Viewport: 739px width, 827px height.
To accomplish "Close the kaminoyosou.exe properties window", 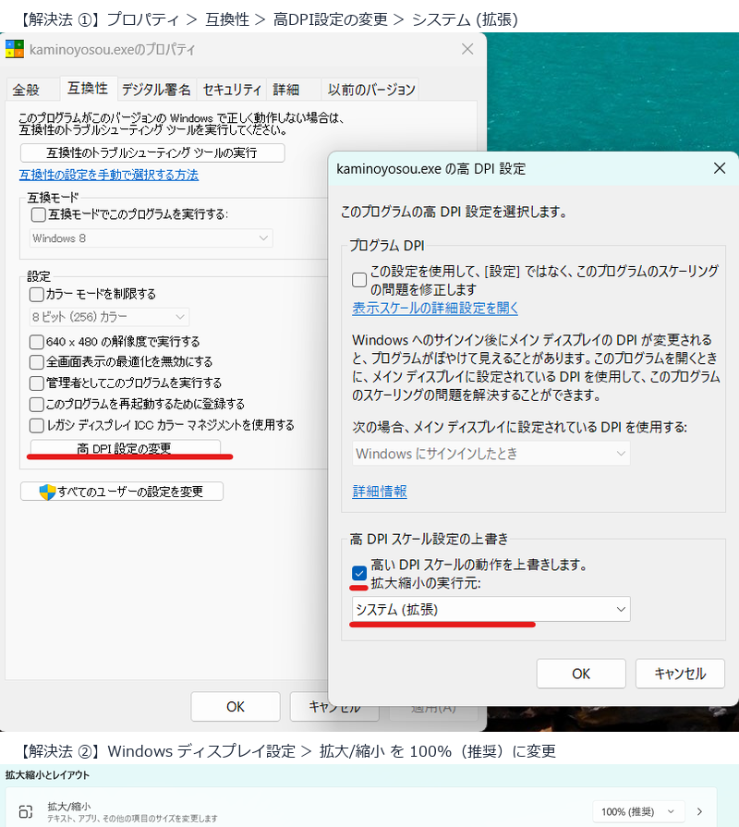I will point(467,49).
